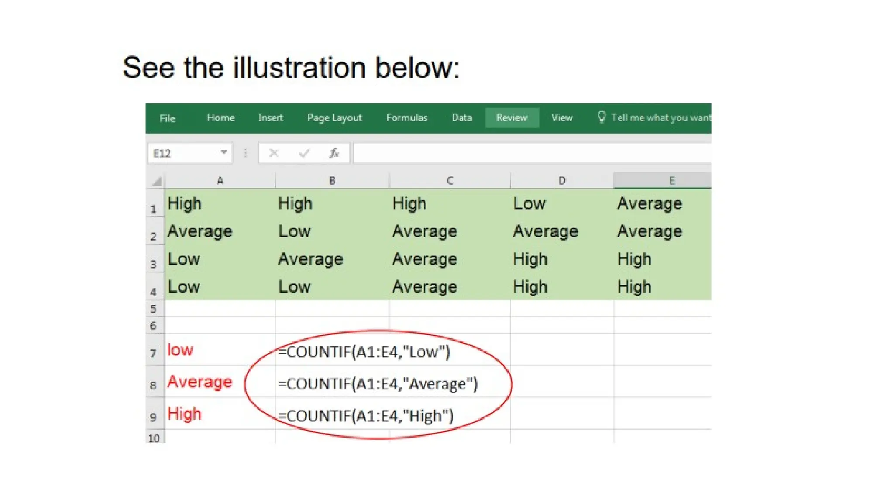Click the Tell me lightbulb icon

coord(601,117)
